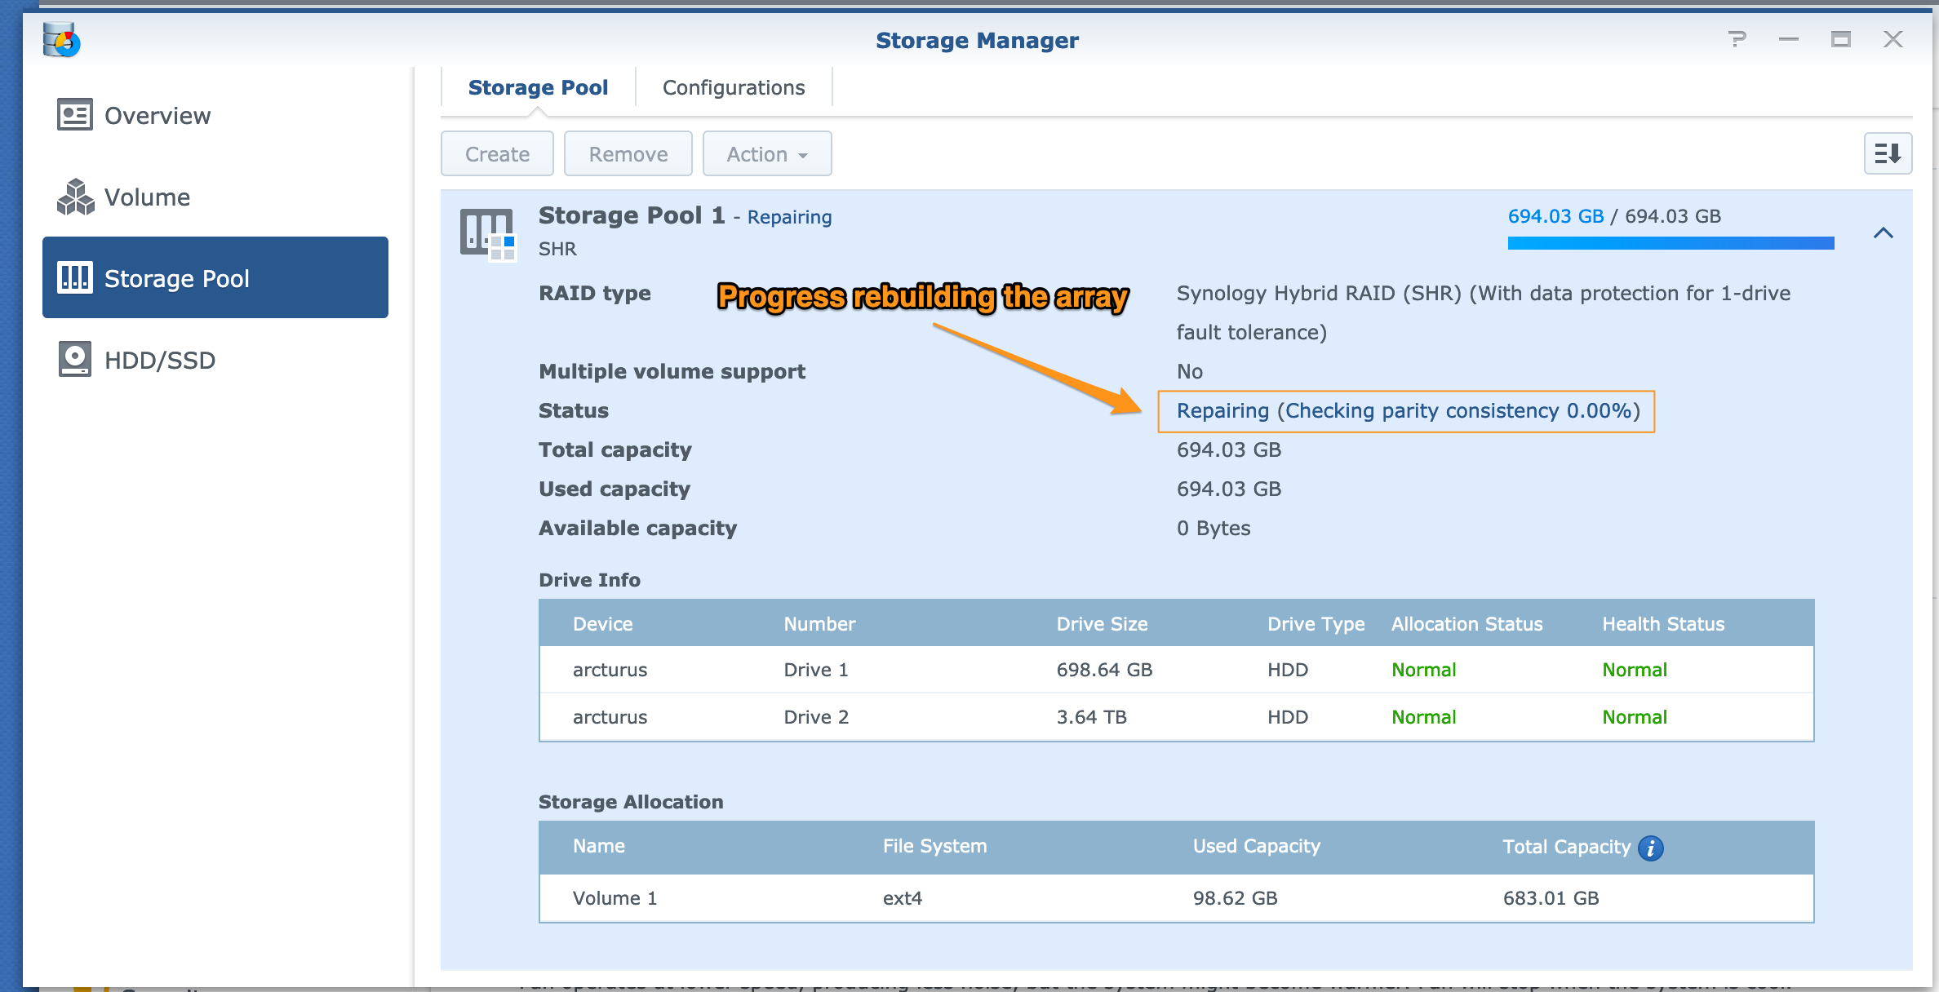Open the Action dropdown menu
This screenshot has width=1939, height=992.
[767, 153]
